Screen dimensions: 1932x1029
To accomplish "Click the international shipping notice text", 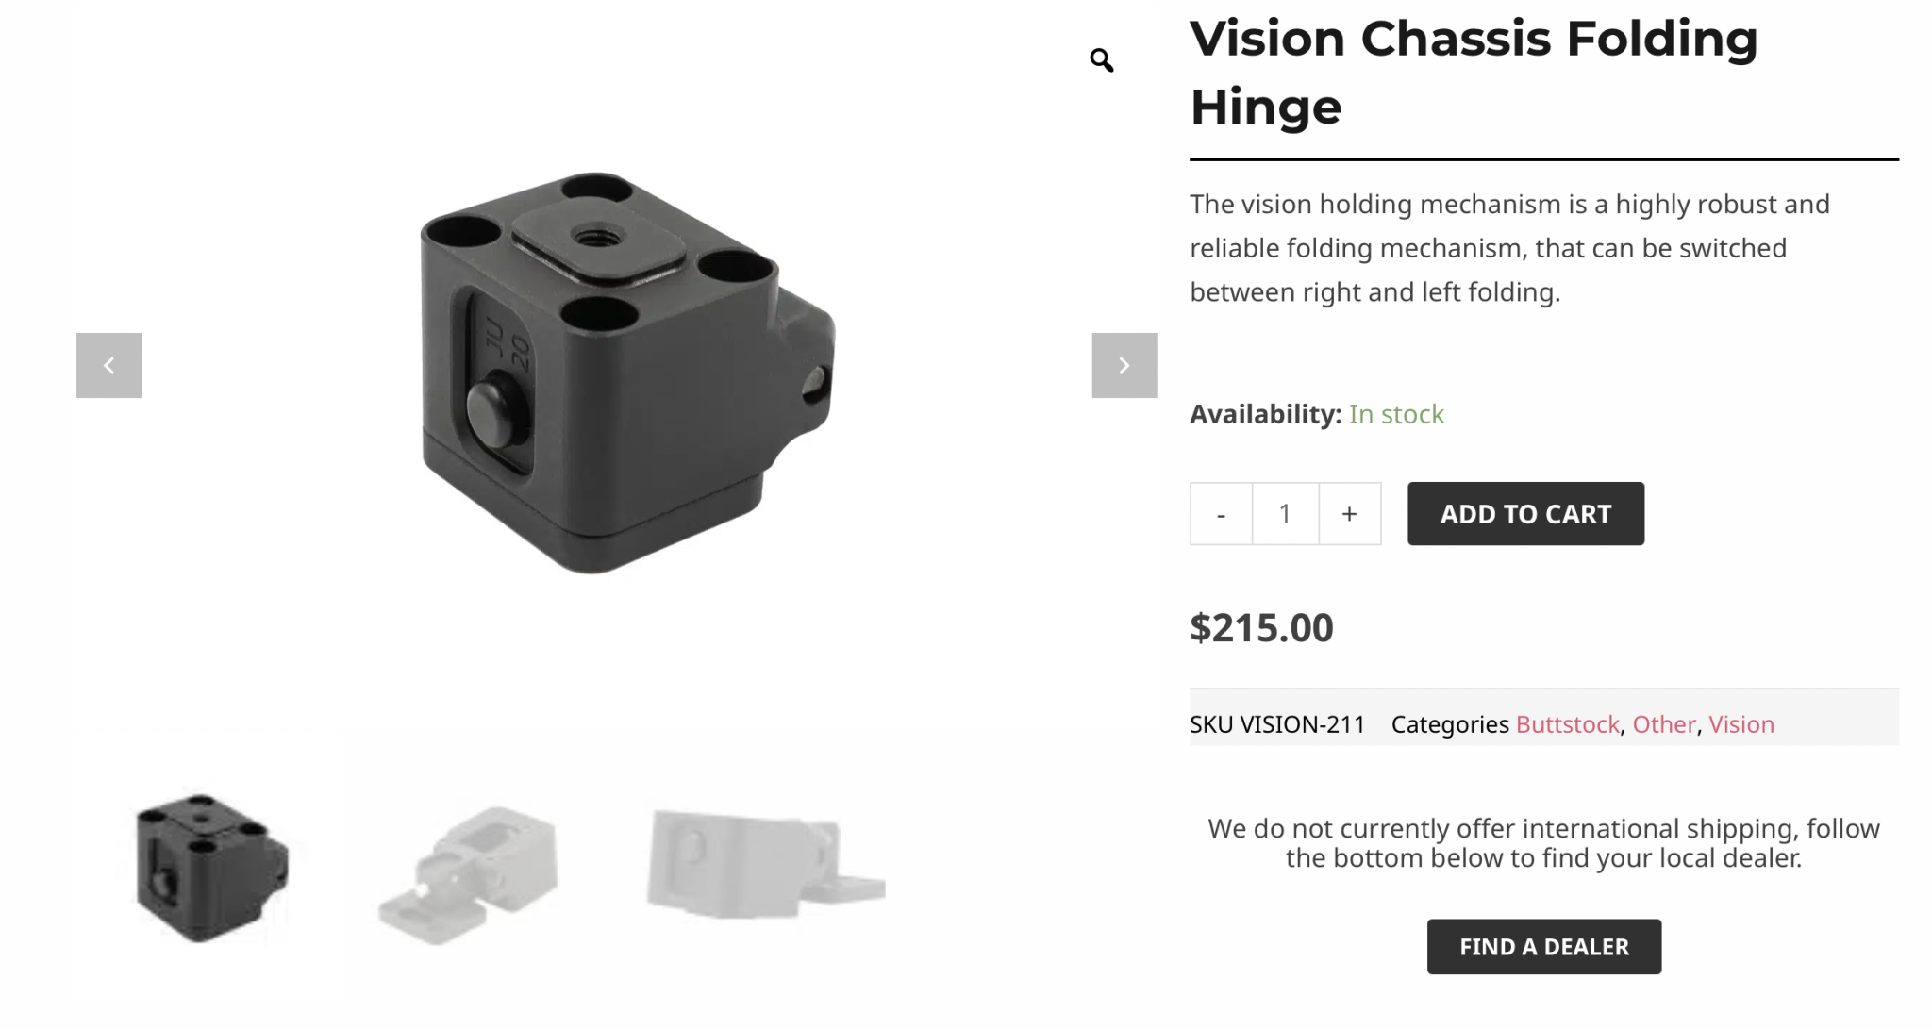I will tap(1543, 843).
